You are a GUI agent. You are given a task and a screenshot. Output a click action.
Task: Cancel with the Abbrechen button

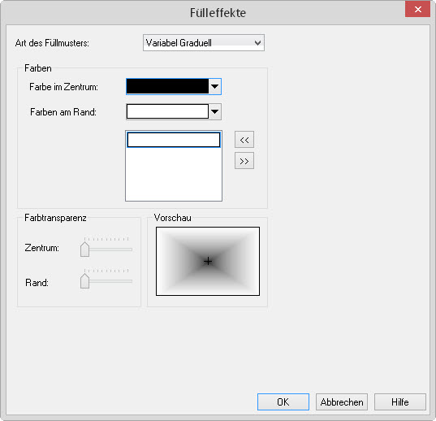[342, 401]
